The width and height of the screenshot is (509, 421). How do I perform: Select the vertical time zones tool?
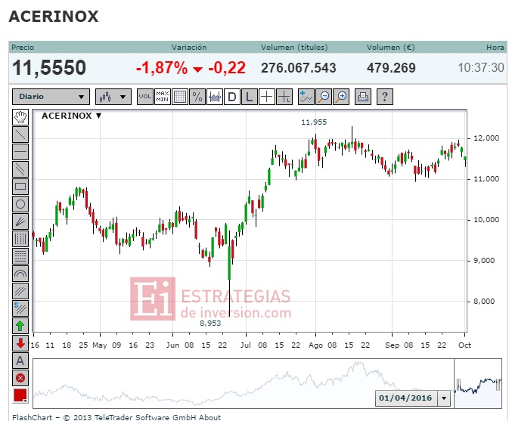tap(20, 239)
